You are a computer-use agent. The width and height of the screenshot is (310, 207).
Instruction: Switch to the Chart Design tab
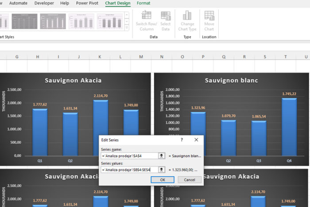[118, 3]
